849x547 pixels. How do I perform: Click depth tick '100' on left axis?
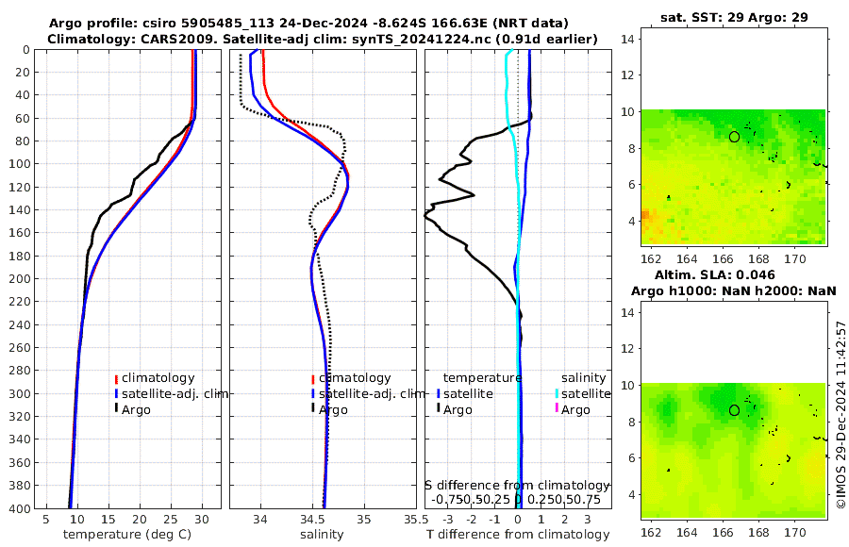coord(21,164)
